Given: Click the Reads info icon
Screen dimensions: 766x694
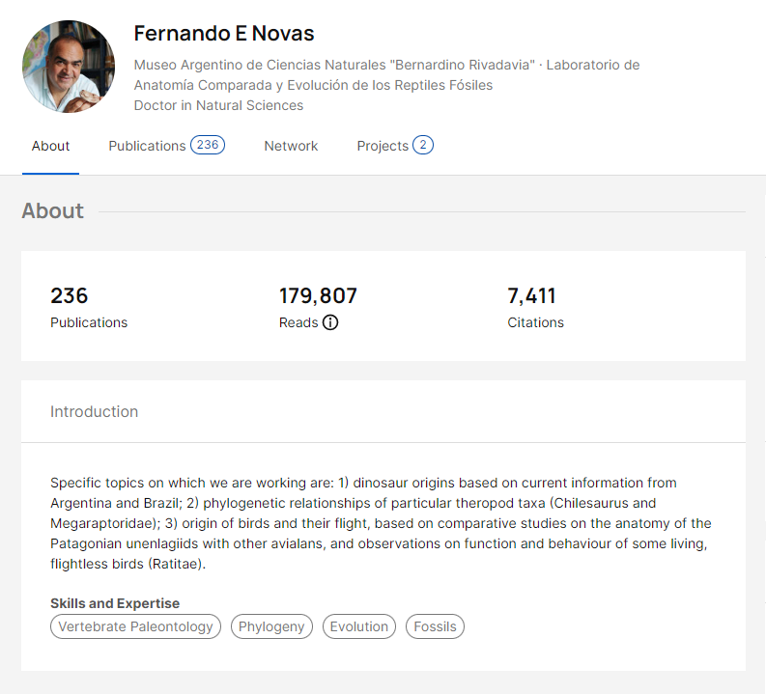Looking at the screenshot, I should click(x=330, y=322).
